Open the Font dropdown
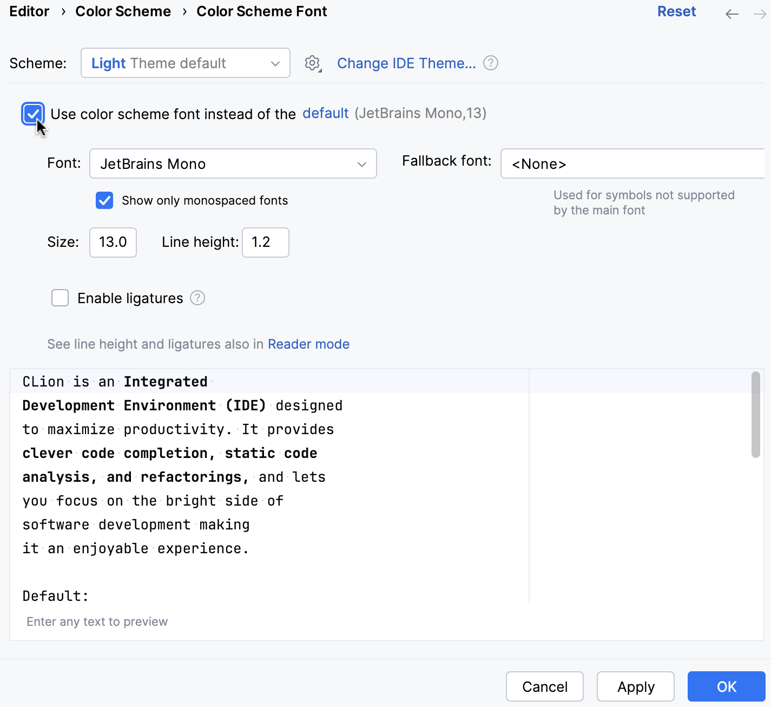This screenshot has height=707, width=771. pyautogui.click(x=233, y=163)
